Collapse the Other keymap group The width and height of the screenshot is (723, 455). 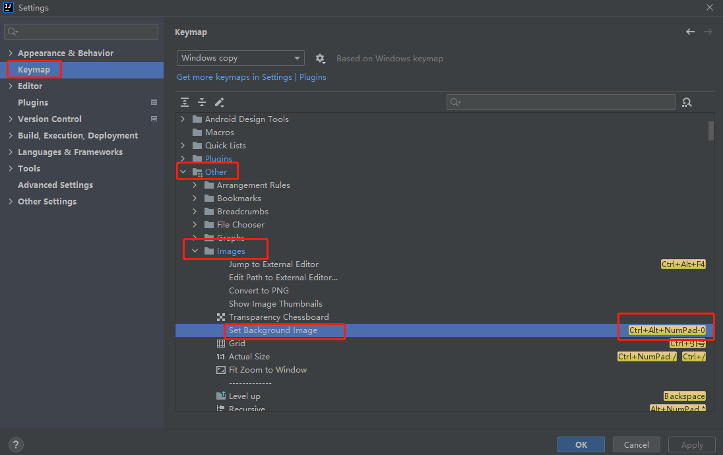(183, 172)
